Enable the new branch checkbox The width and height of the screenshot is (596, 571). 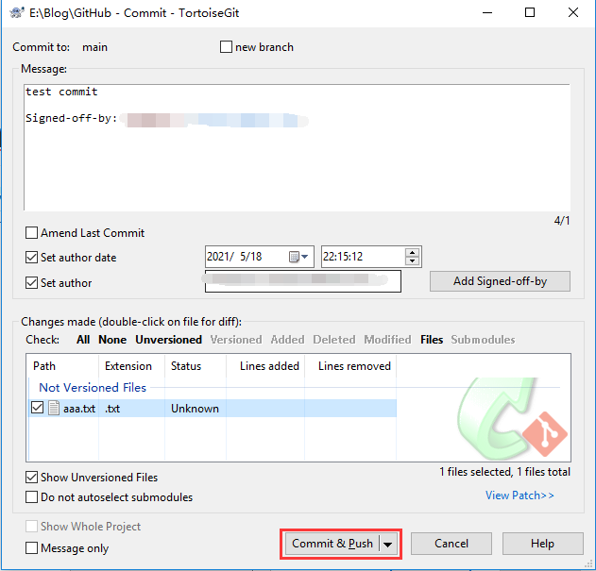(x=226, y=47)
